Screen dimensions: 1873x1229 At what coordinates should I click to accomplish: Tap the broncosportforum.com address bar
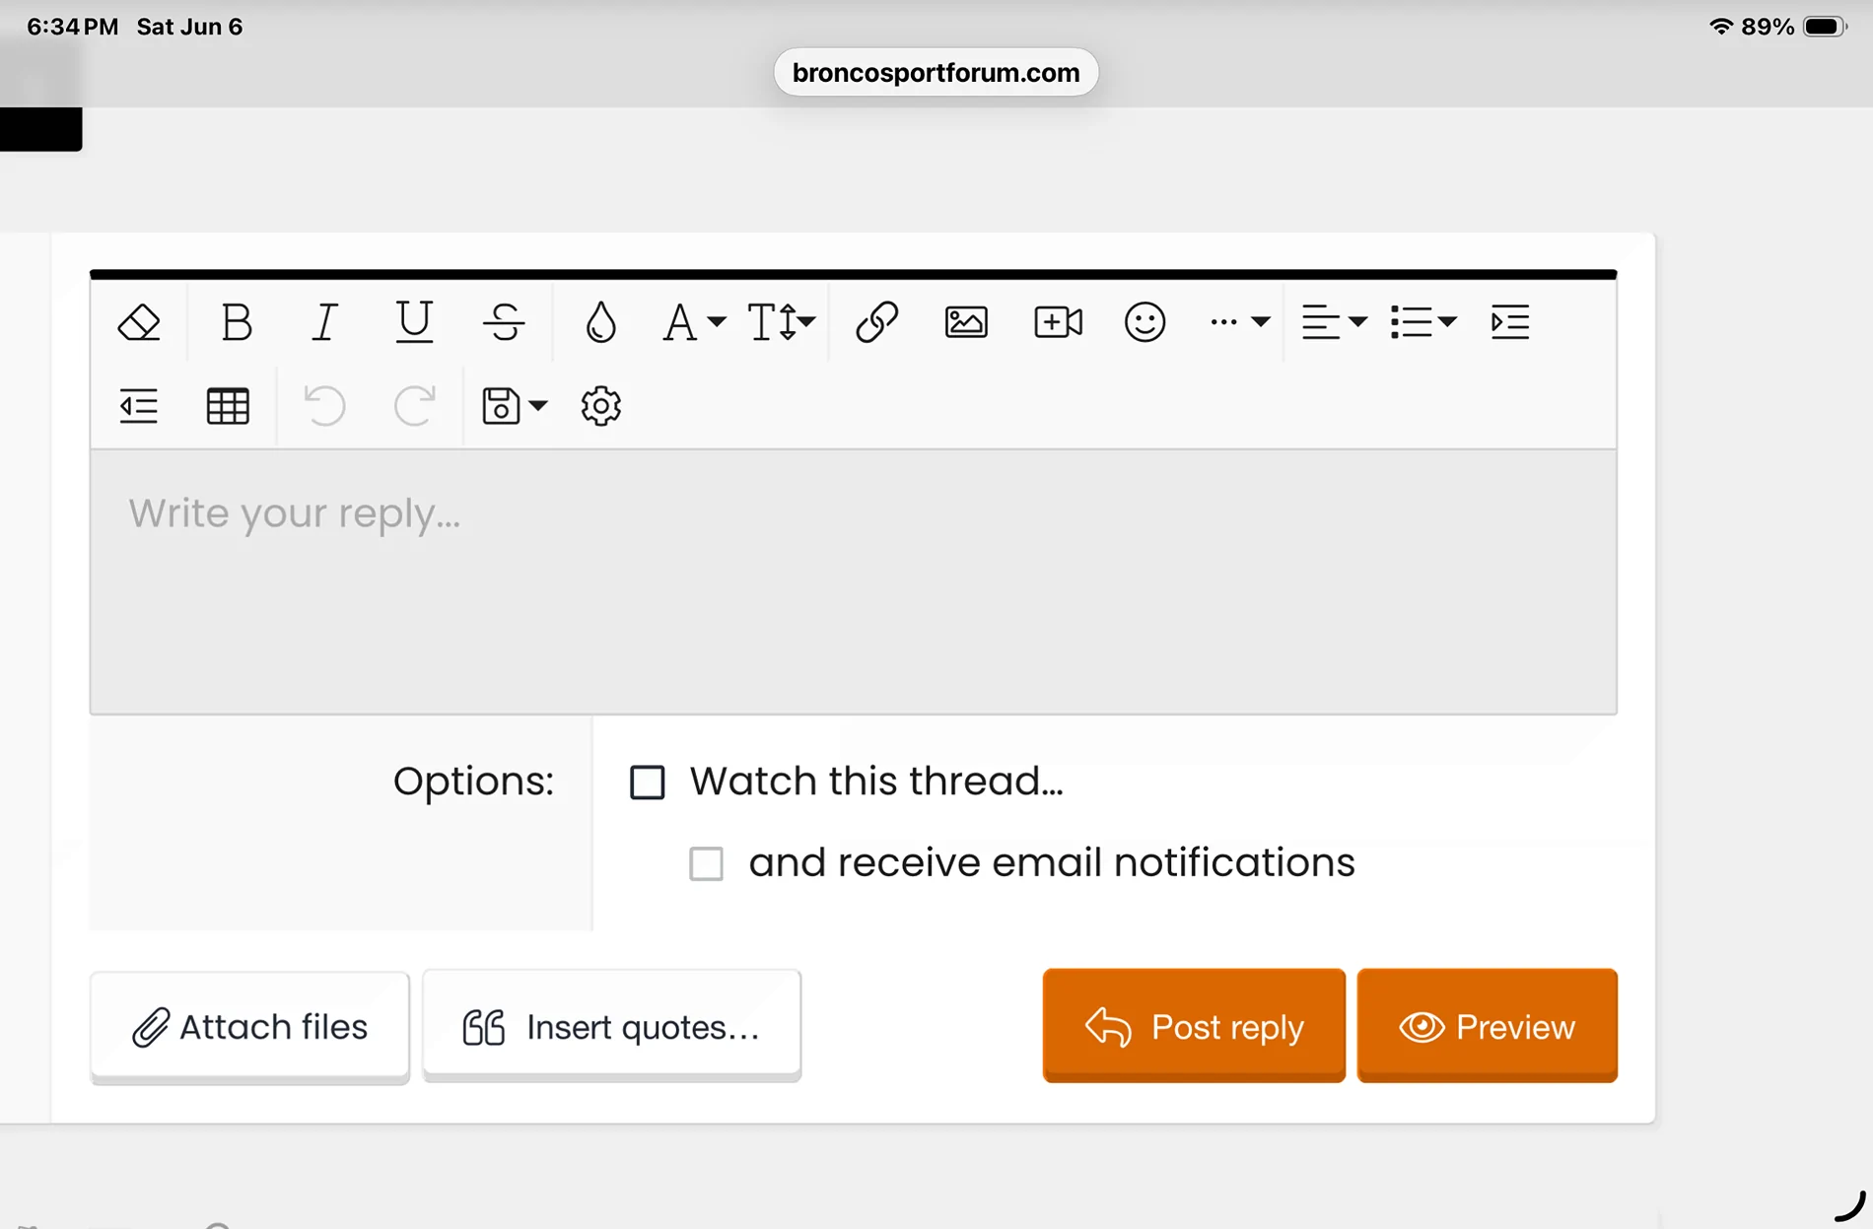pos(936,73)
